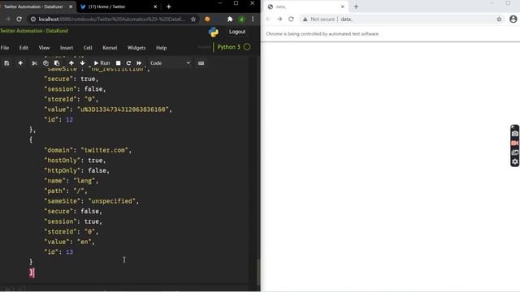Click the Chrome automated test software notice

tap(323, 34)
